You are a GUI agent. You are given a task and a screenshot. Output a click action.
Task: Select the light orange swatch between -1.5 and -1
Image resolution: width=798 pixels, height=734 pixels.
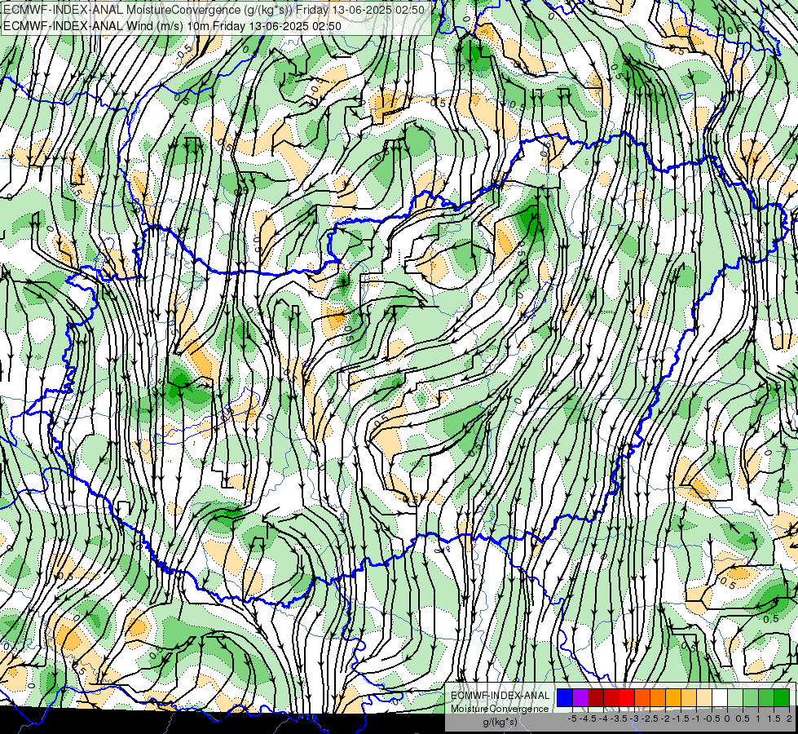point(689,698)
